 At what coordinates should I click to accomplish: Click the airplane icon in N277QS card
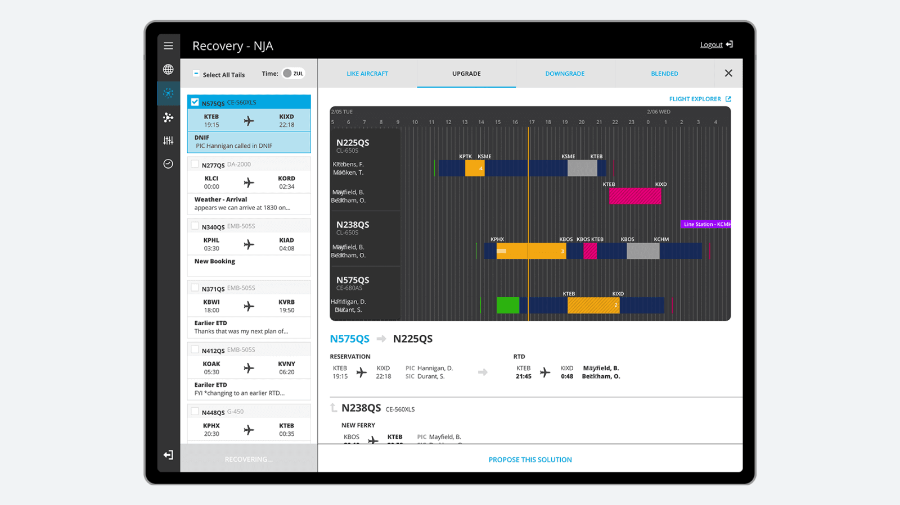click(249, 183)
